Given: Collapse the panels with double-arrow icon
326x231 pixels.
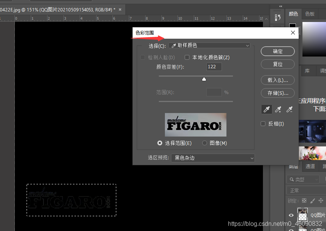Looking at the screenshot, I should tap(281, 6).
